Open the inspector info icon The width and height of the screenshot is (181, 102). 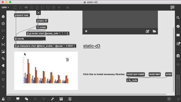point(178,26)
